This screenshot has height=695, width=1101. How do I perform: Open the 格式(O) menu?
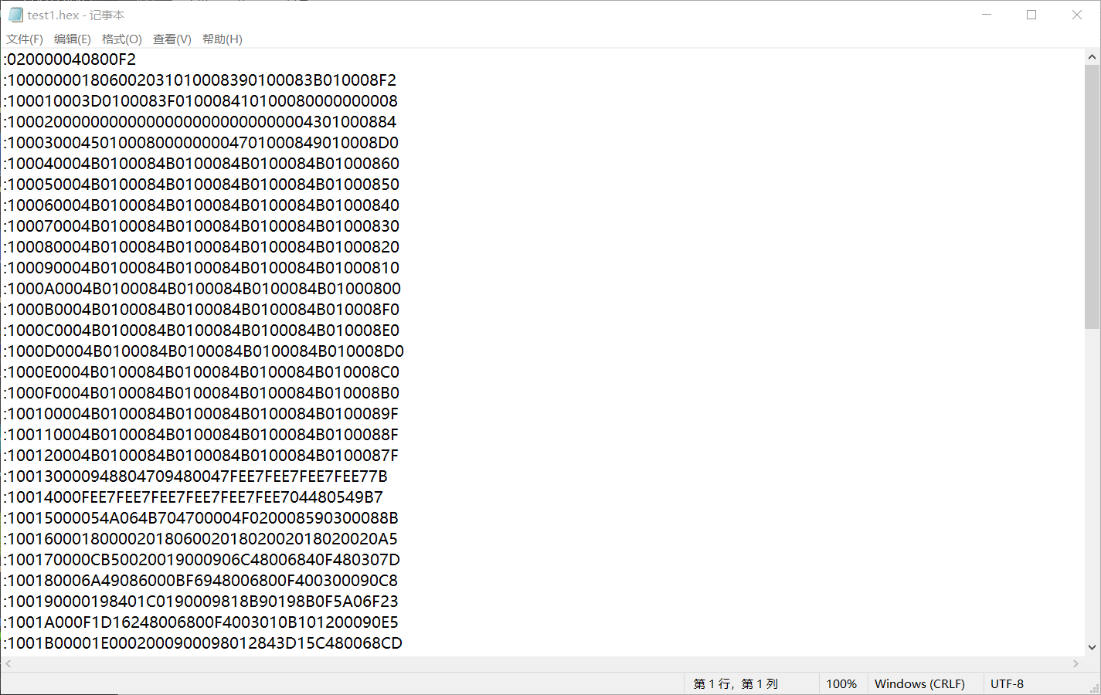[x=122, y=39]
